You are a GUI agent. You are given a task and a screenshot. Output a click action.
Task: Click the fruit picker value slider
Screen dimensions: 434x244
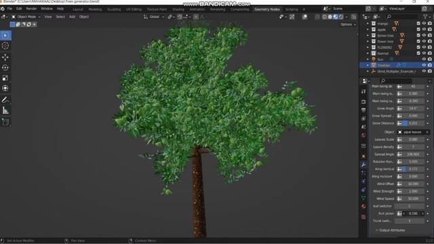tap(413, 213)
